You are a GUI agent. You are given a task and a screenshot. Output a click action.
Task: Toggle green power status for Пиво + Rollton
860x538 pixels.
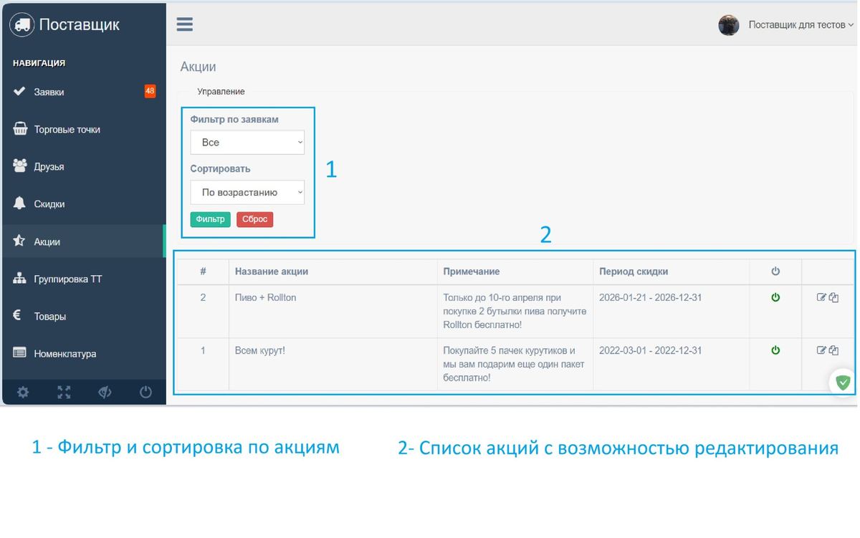point(775,297)
